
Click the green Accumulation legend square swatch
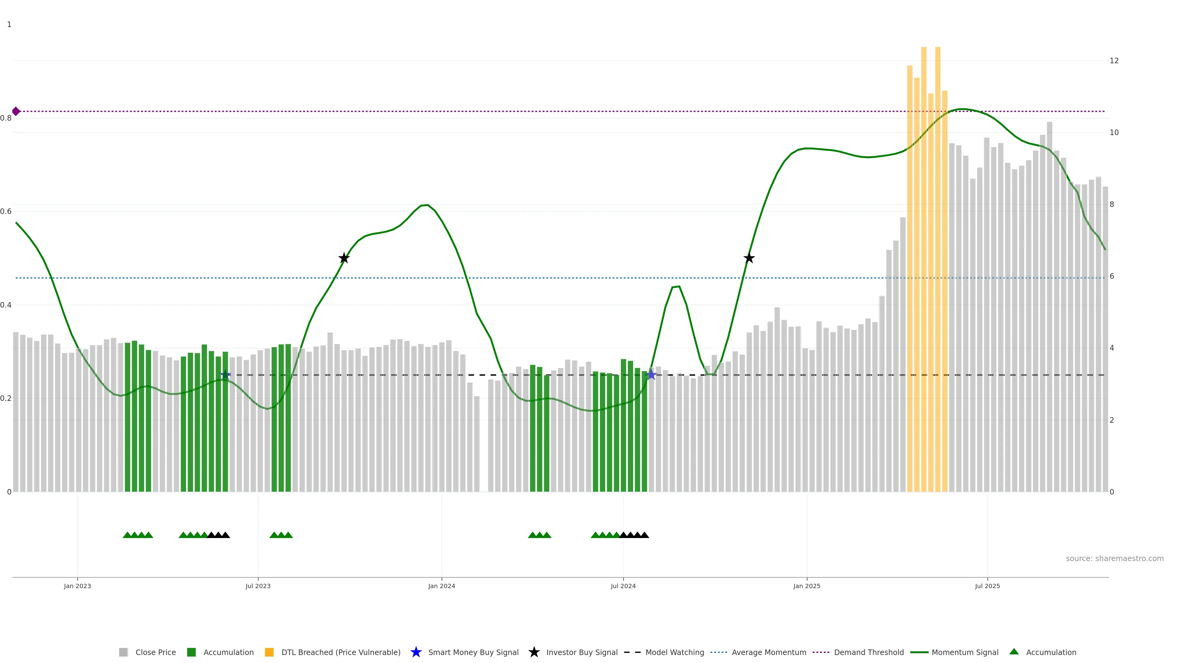pyautogui.click(x=191, y=652)
